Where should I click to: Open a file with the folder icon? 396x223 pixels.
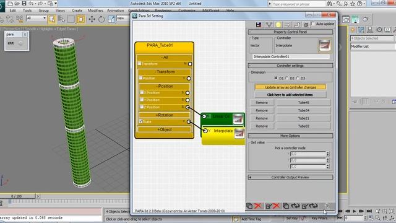tap(17, 4)
